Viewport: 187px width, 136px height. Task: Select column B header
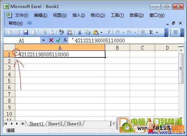click(118, 48)
